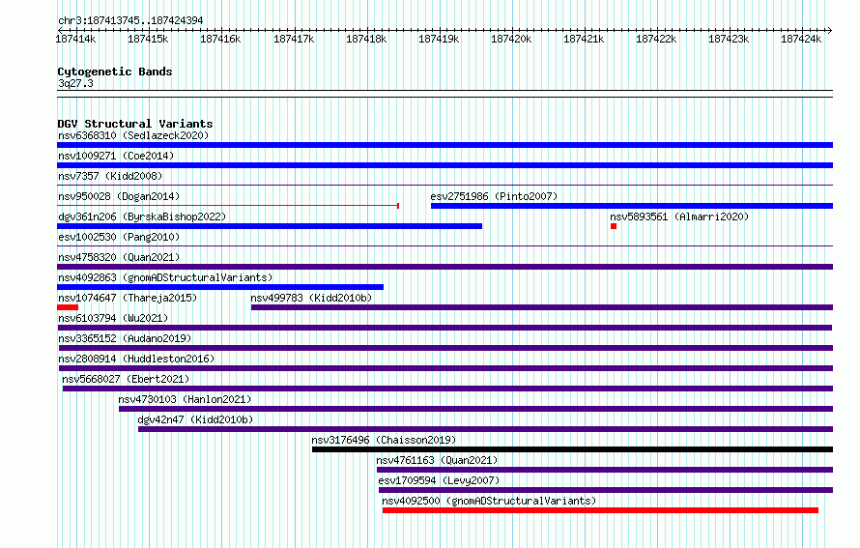Click the 187423k ruler position

729,39
